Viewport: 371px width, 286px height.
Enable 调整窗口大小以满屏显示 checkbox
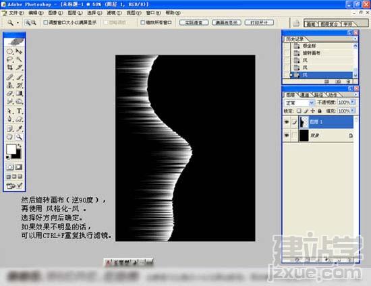tap(46, 22)
